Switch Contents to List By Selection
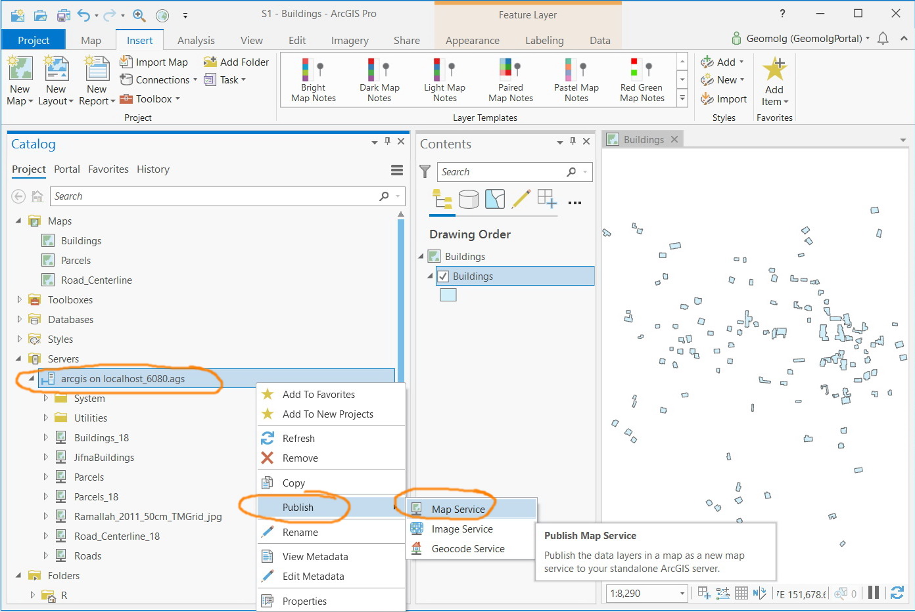The height and width of the screenshot is (612, 915). pos(494,199)
